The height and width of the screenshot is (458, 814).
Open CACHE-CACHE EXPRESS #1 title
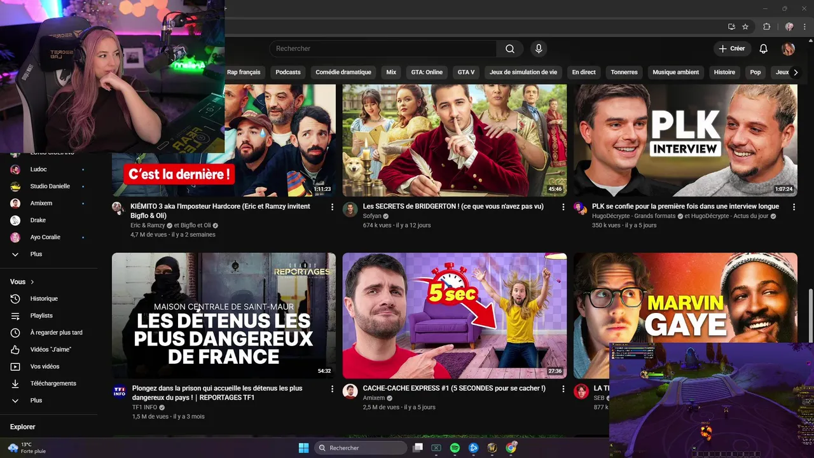[x=454, y=389]
